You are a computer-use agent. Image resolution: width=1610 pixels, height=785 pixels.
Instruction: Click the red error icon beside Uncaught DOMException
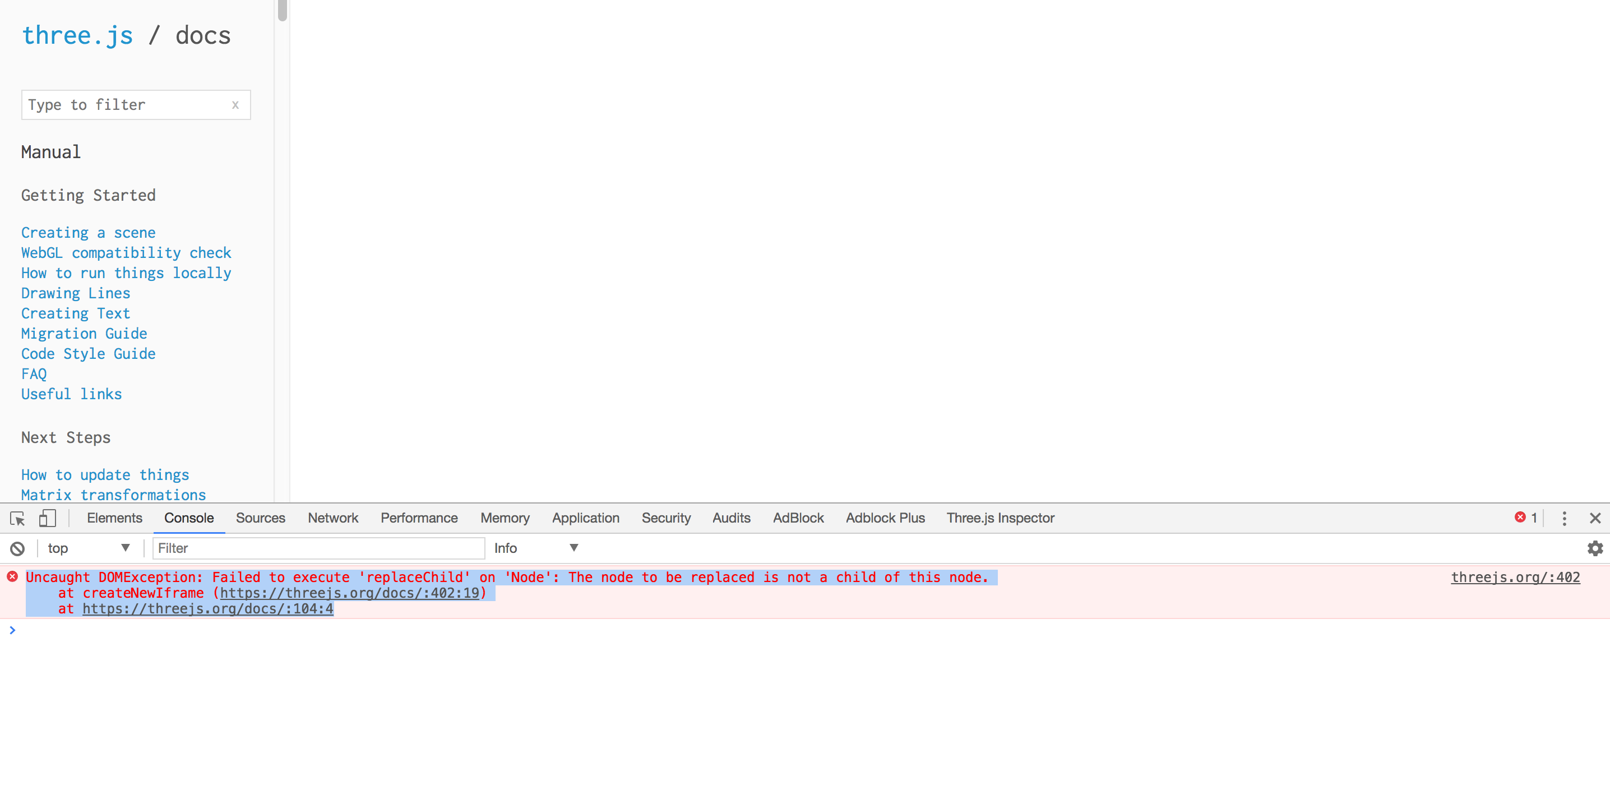pyautogui.click(x=12, y=576)
